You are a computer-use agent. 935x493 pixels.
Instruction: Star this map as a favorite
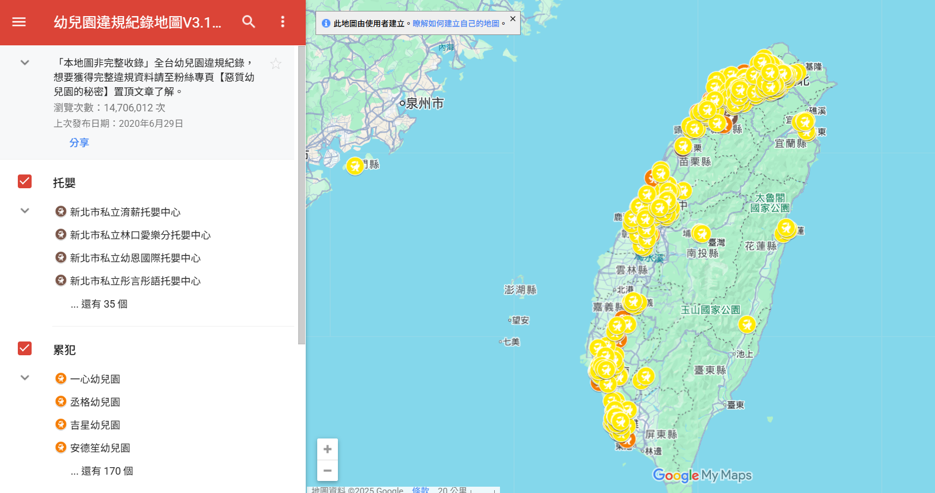(276, 64)
